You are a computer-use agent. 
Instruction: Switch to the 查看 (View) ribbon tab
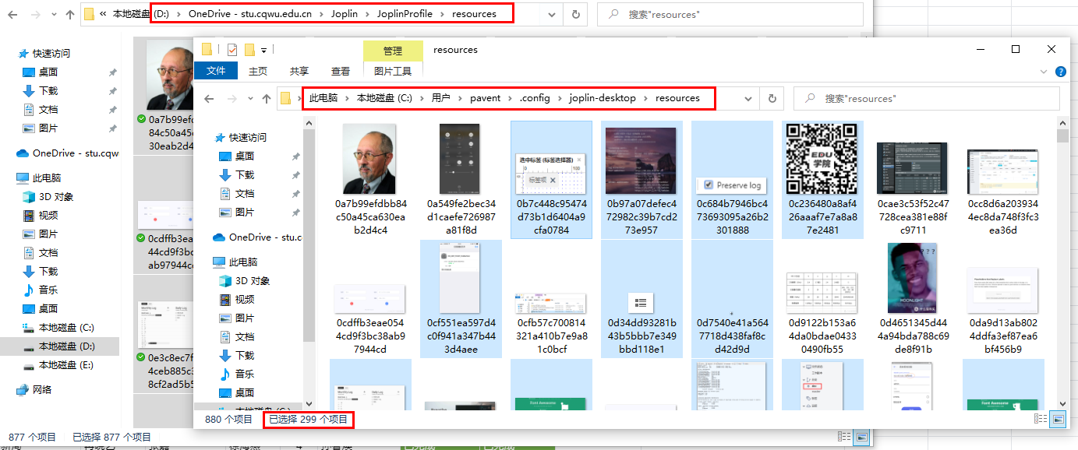(341, 69)
